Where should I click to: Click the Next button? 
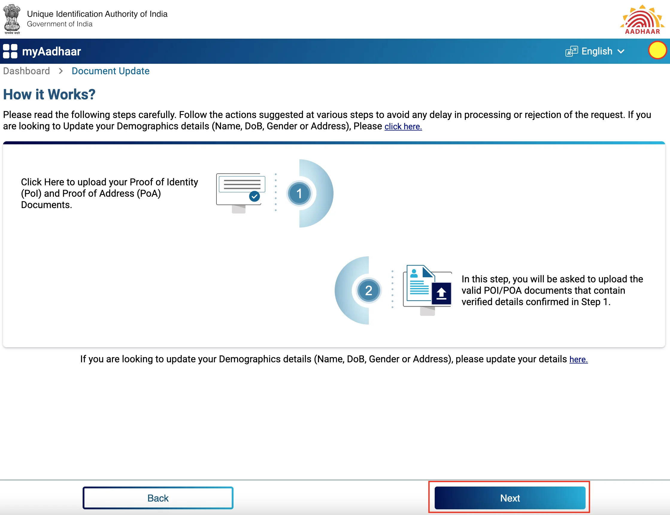(x=510, y=498)
